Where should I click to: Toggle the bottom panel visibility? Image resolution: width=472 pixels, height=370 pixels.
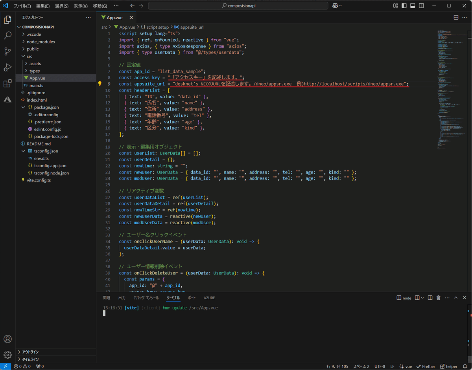tap(413, 5)
